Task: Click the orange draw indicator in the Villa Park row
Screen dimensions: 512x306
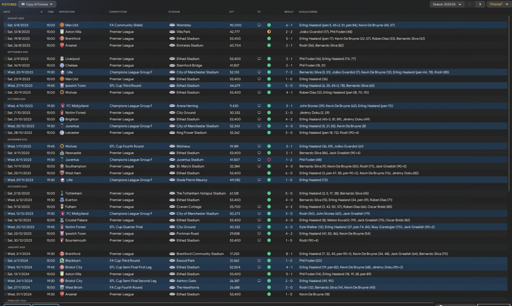Action: coord(269,32)
